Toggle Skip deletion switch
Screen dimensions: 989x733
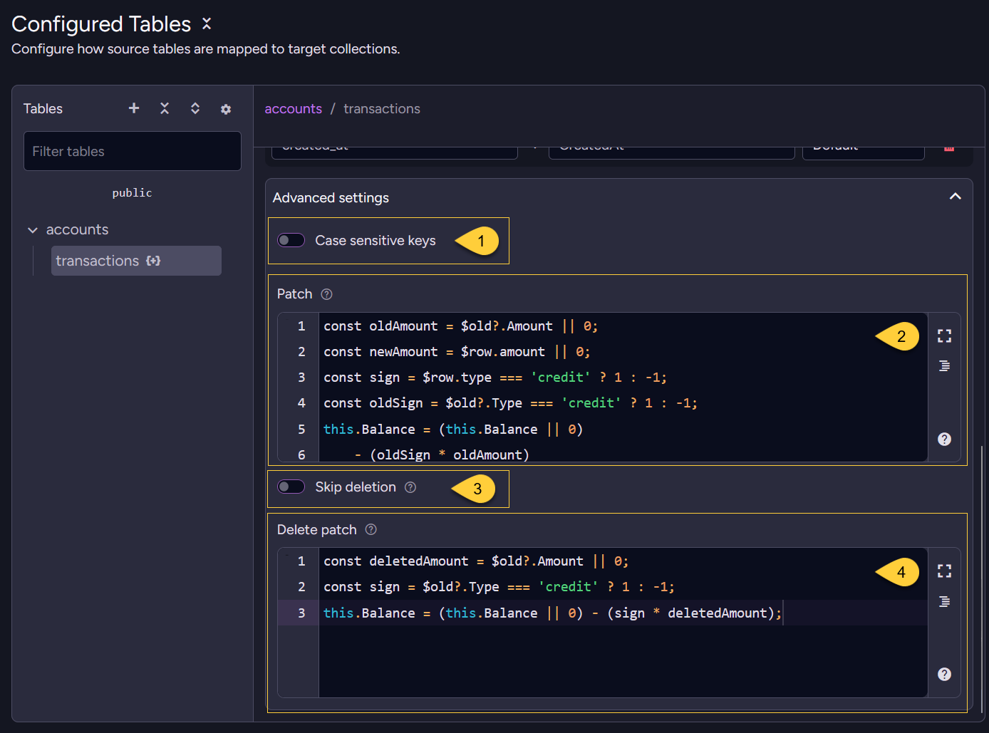click(291, 487)
